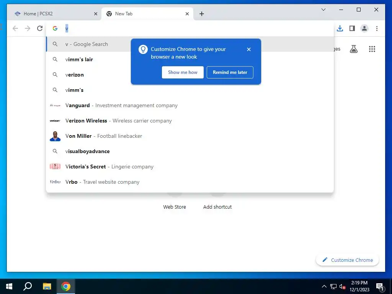
Task: Click the Remind me later button
Action: tap(230, 72)
